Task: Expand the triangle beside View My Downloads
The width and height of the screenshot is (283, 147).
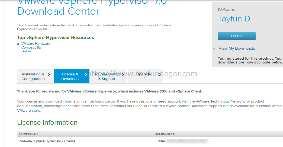Action: tap(214, 48)
